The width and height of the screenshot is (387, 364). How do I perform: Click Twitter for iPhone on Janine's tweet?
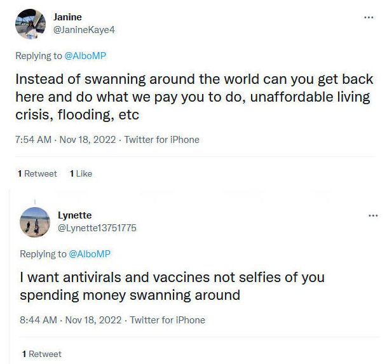pos(161,140)
